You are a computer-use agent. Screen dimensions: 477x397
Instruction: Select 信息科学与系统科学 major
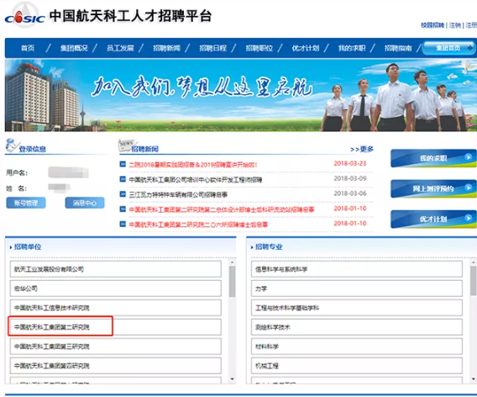357,269
